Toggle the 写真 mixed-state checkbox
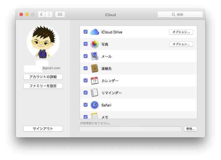221x160 pixels. [86, 44]
